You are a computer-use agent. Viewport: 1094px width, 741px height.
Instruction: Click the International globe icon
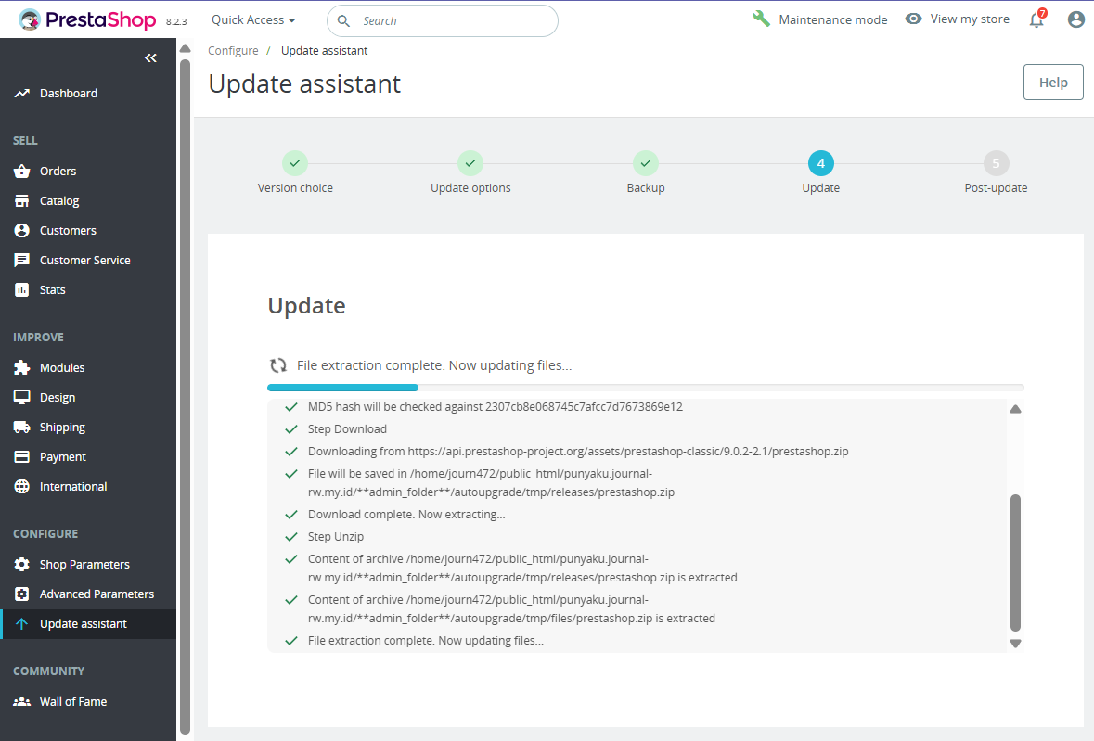pyautogui.click(x=22, y=487)
